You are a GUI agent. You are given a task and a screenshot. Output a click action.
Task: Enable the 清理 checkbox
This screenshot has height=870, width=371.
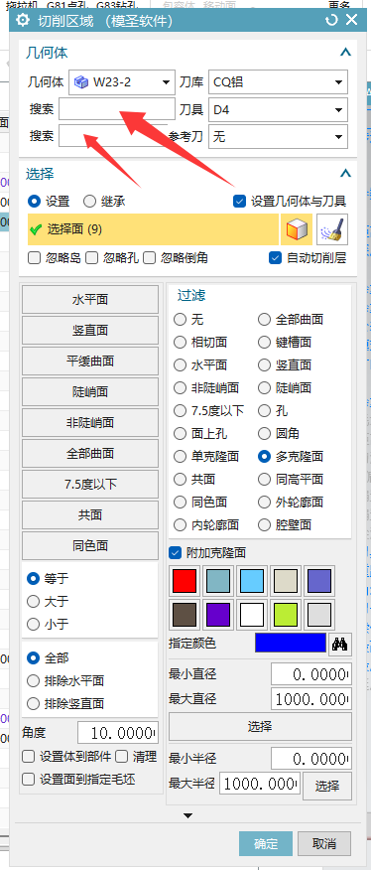coord(121,756)
